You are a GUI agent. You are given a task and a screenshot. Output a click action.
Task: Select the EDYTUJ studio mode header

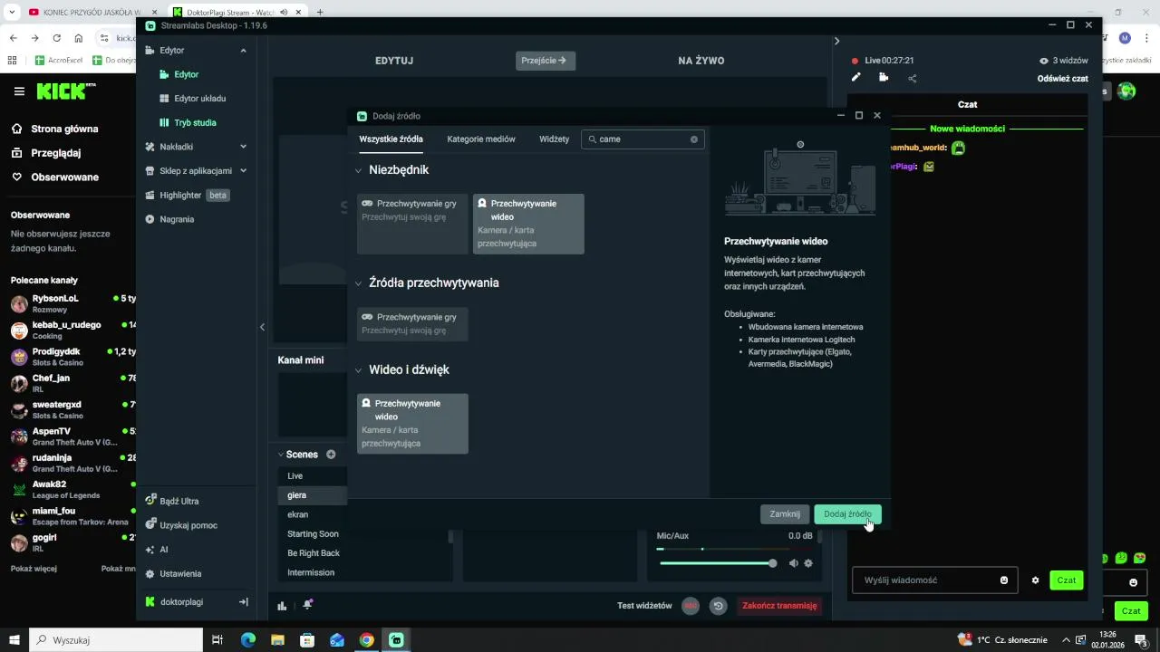(394, 61)
